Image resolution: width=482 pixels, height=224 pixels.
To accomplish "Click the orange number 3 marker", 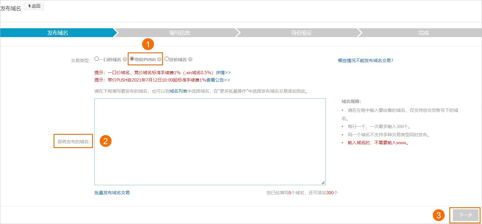I will pyautogui.click(x=438, y=215).
